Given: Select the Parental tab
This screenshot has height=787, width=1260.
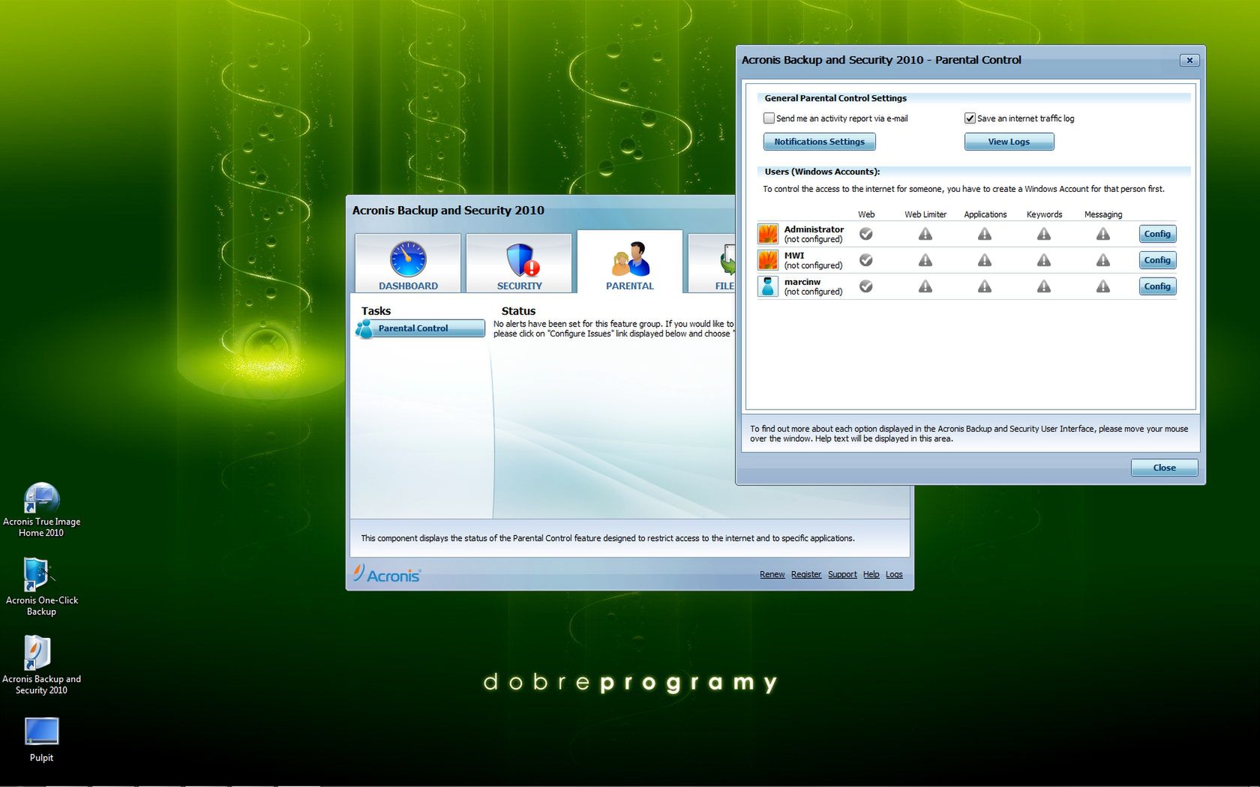Looking at the screenshot, I should 630,262.
